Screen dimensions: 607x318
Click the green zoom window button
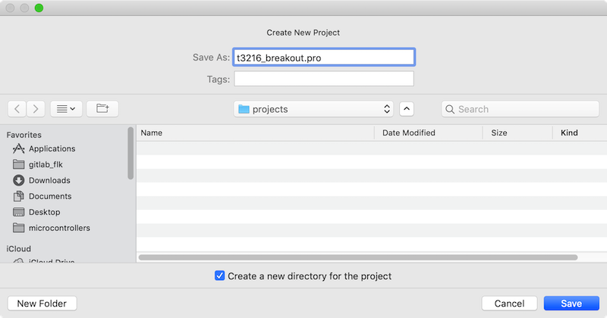click(39, 8)
